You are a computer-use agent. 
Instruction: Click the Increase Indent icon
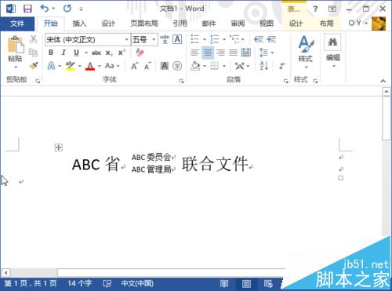[271, 39]
